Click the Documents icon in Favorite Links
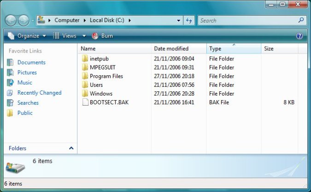 coord(10,62)
